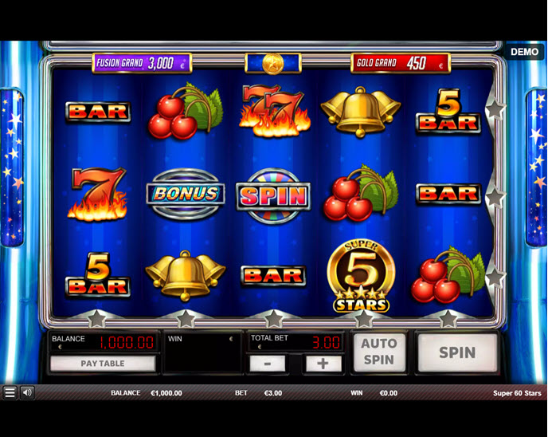The height and width of the screenshot is (437, 548).
Task: Decrease total bet with minus button
Action: pos(268,364)
